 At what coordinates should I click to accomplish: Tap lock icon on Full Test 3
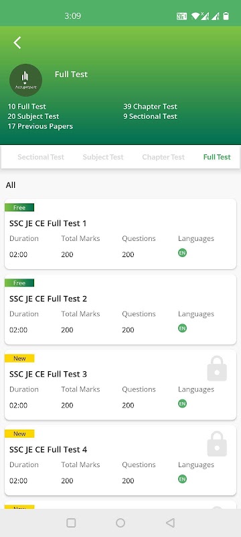click(x=217, y=369)
